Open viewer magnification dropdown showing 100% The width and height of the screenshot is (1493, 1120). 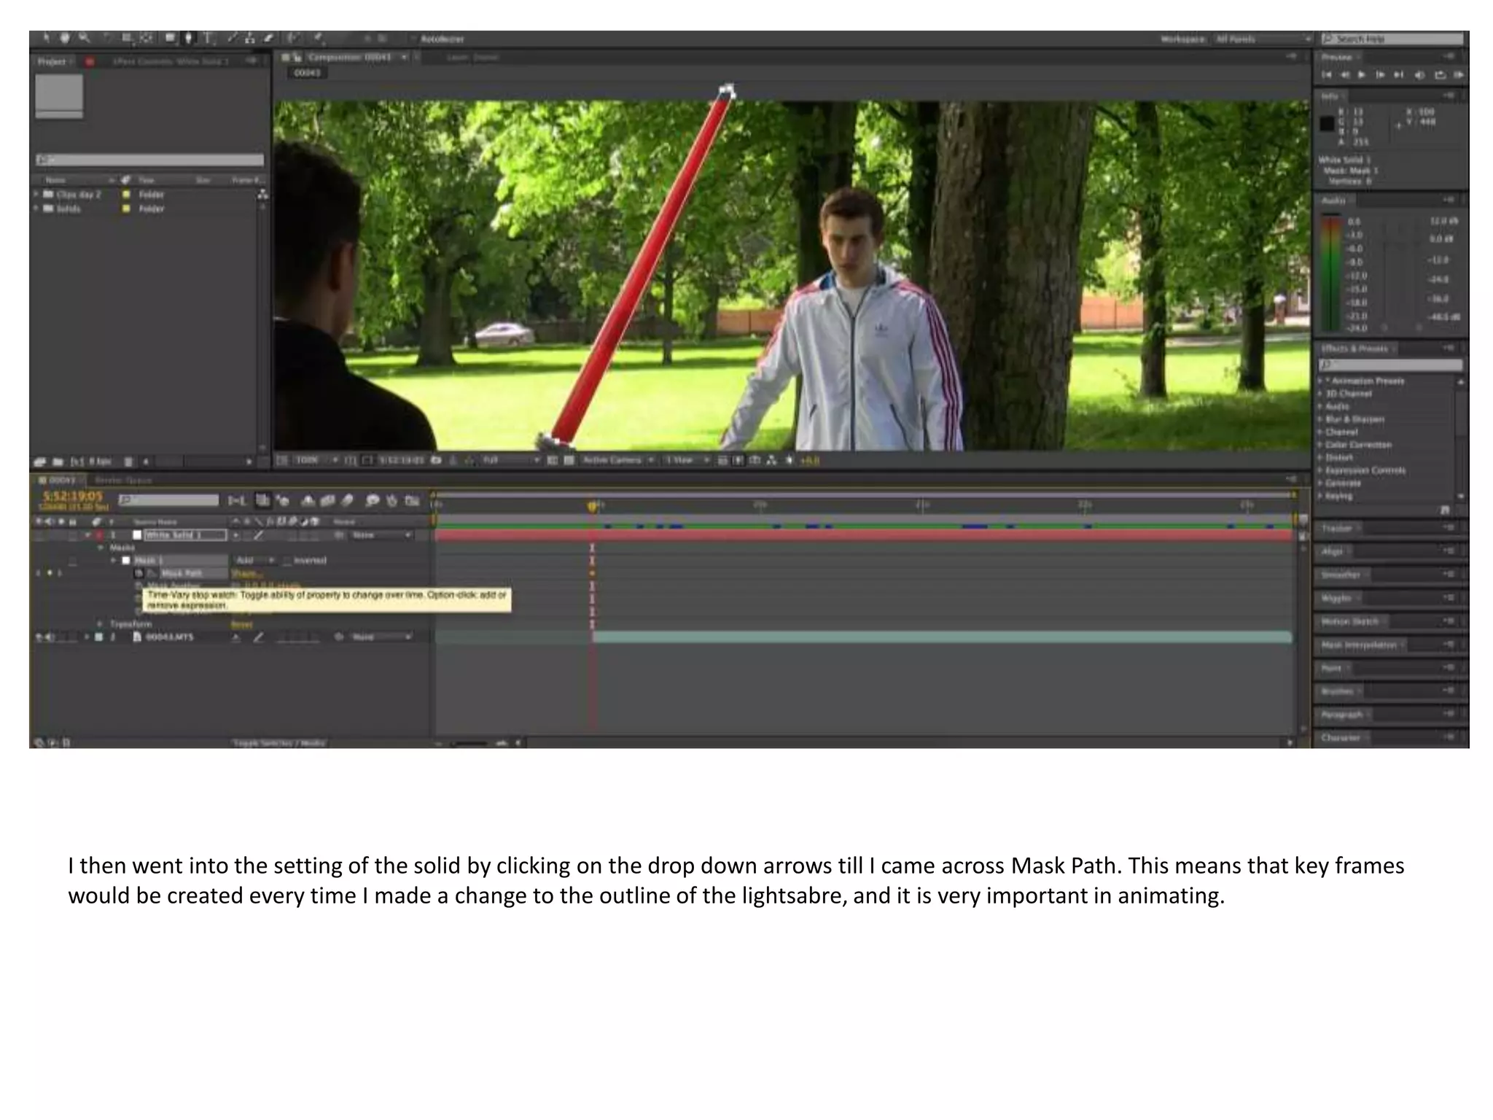click(x=316, y=460)
